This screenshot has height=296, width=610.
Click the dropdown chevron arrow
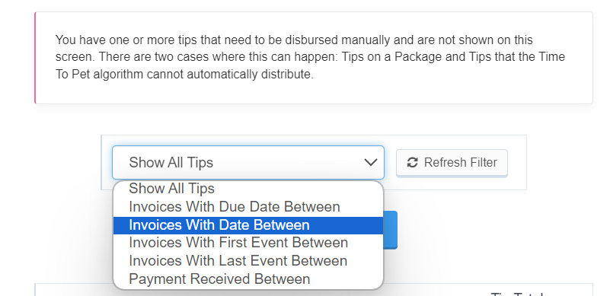tap(371, 162)
